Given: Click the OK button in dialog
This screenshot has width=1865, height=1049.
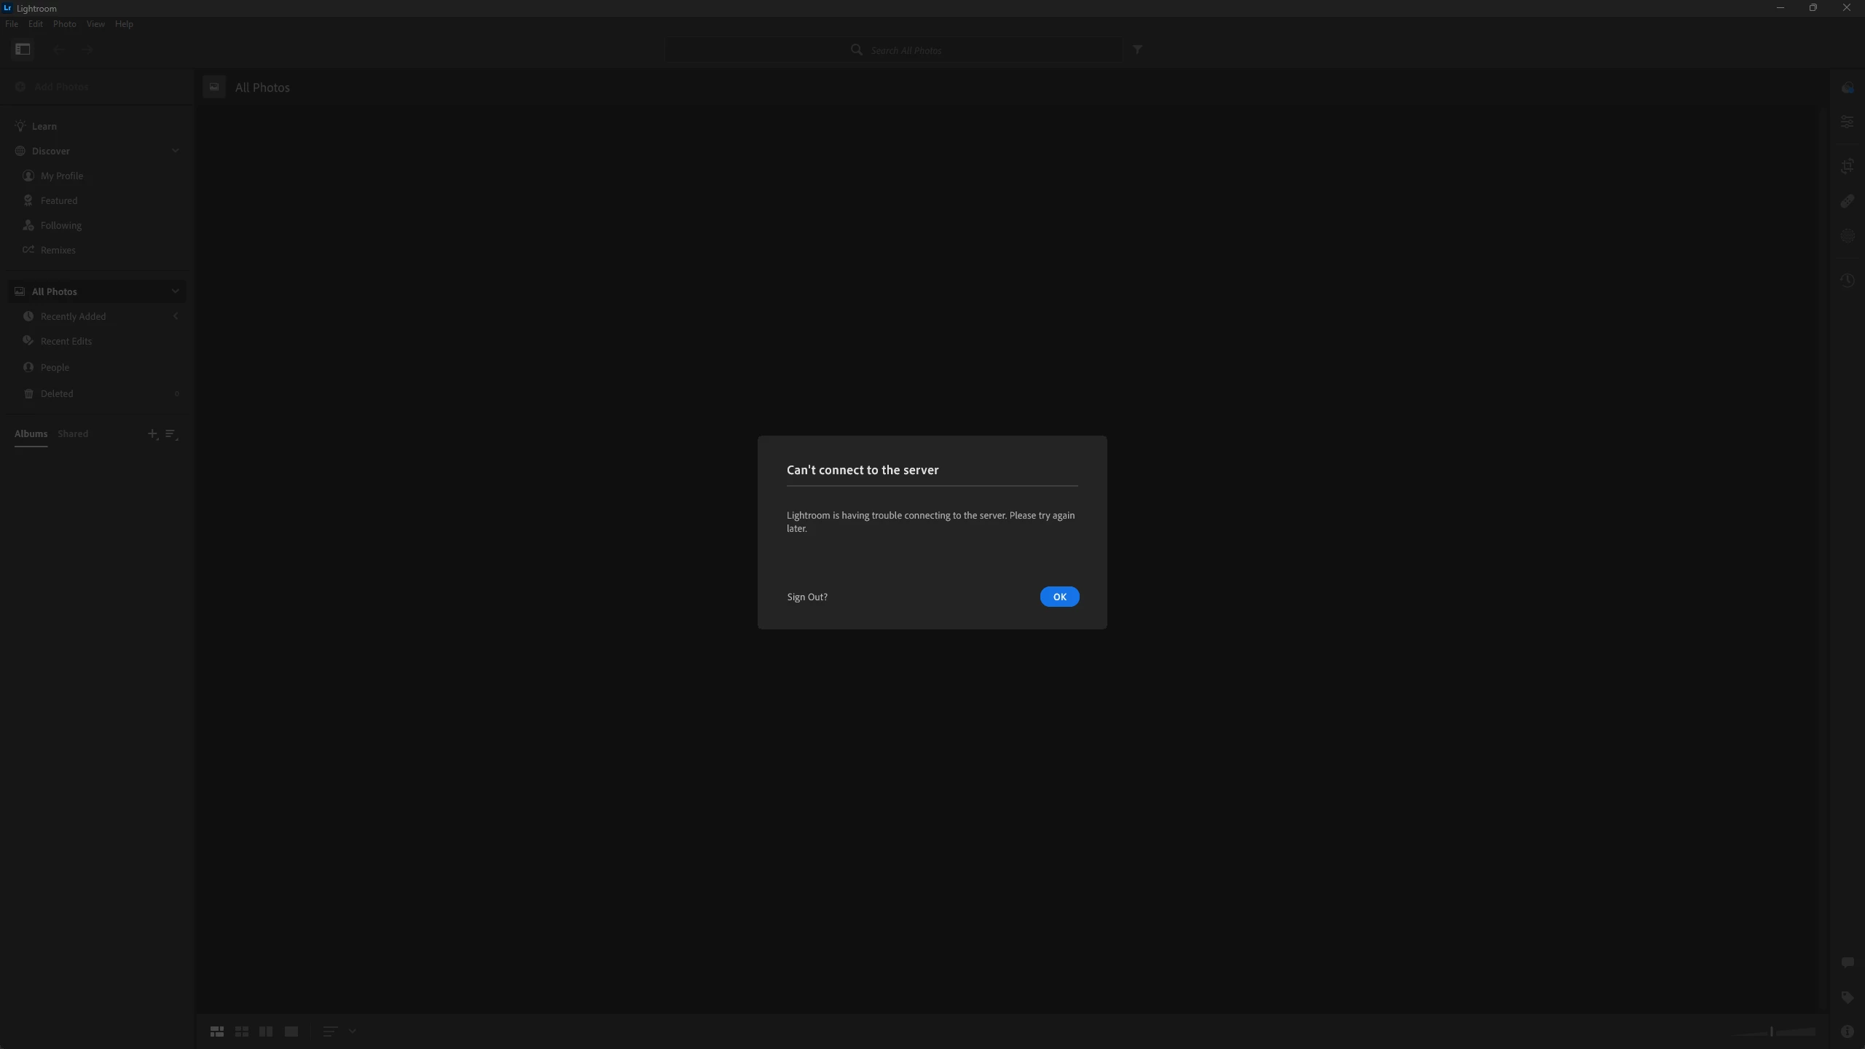Looking at the screenshot, I should coord(1059,597).
